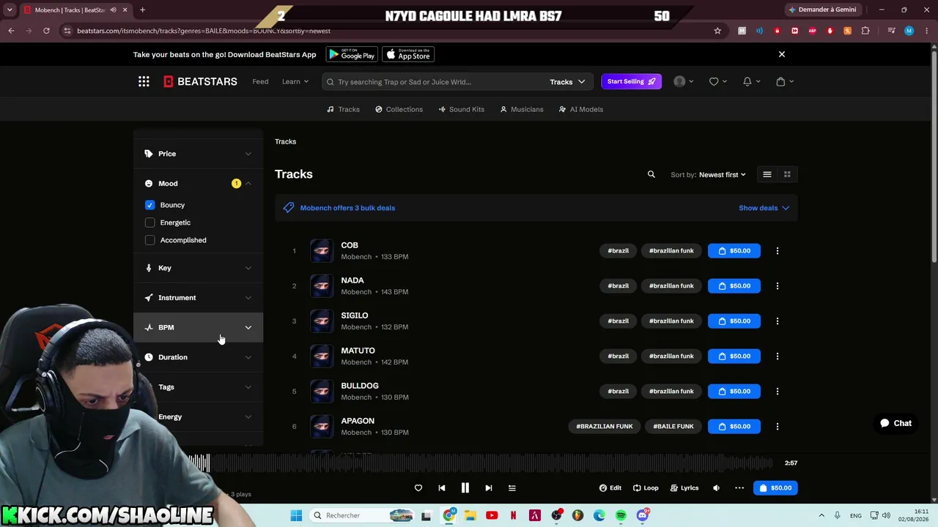Go to the Feed page
The image size is (938, 527).
pos(260,81)
